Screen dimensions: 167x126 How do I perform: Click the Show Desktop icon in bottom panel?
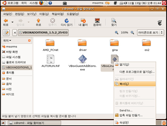click(3, 123)
